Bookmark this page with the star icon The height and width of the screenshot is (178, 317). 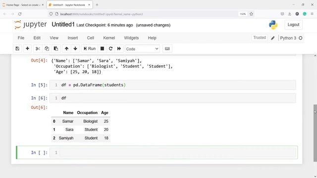[x=251, y=14]
